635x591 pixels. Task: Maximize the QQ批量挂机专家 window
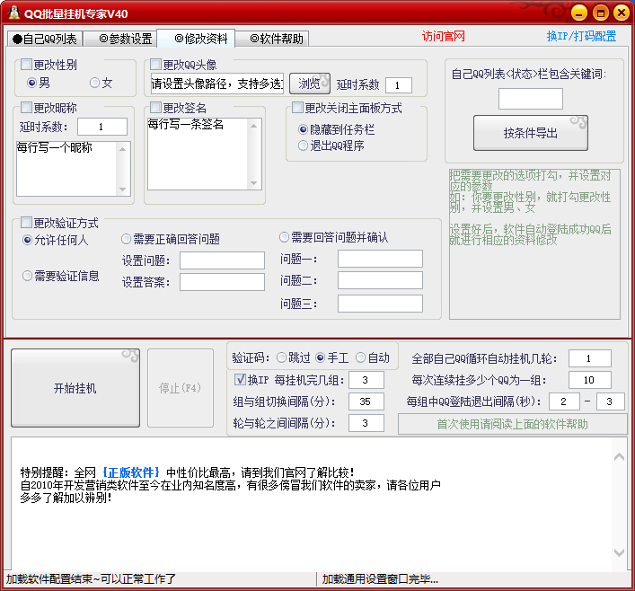tap(601, 13)
